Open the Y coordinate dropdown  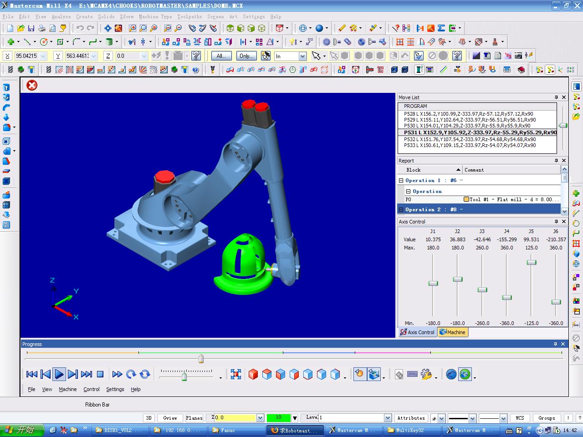[94, 56]
